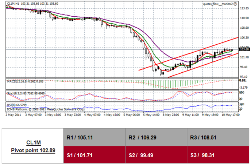This screenshot has height=166, width=251.
Task: Click the R3 / 108.51 resistance cell
Action: (x=218, y=137)
